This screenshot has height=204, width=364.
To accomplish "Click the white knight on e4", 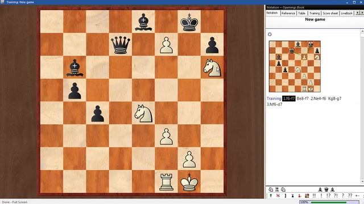I will pyautogui.click(x=143, y=113).
